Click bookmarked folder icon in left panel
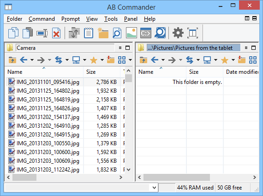Image resolution: width=263 pixels, height=196 pixels. click(111, 59)
